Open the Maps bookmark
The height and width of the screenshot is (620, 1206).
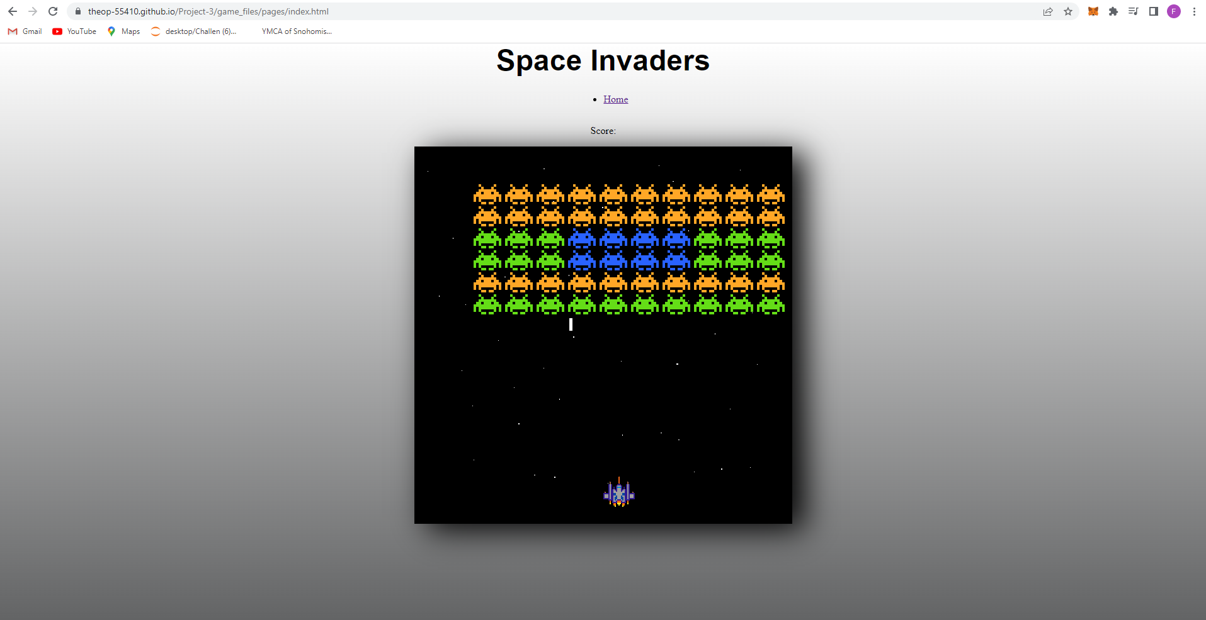123,31
